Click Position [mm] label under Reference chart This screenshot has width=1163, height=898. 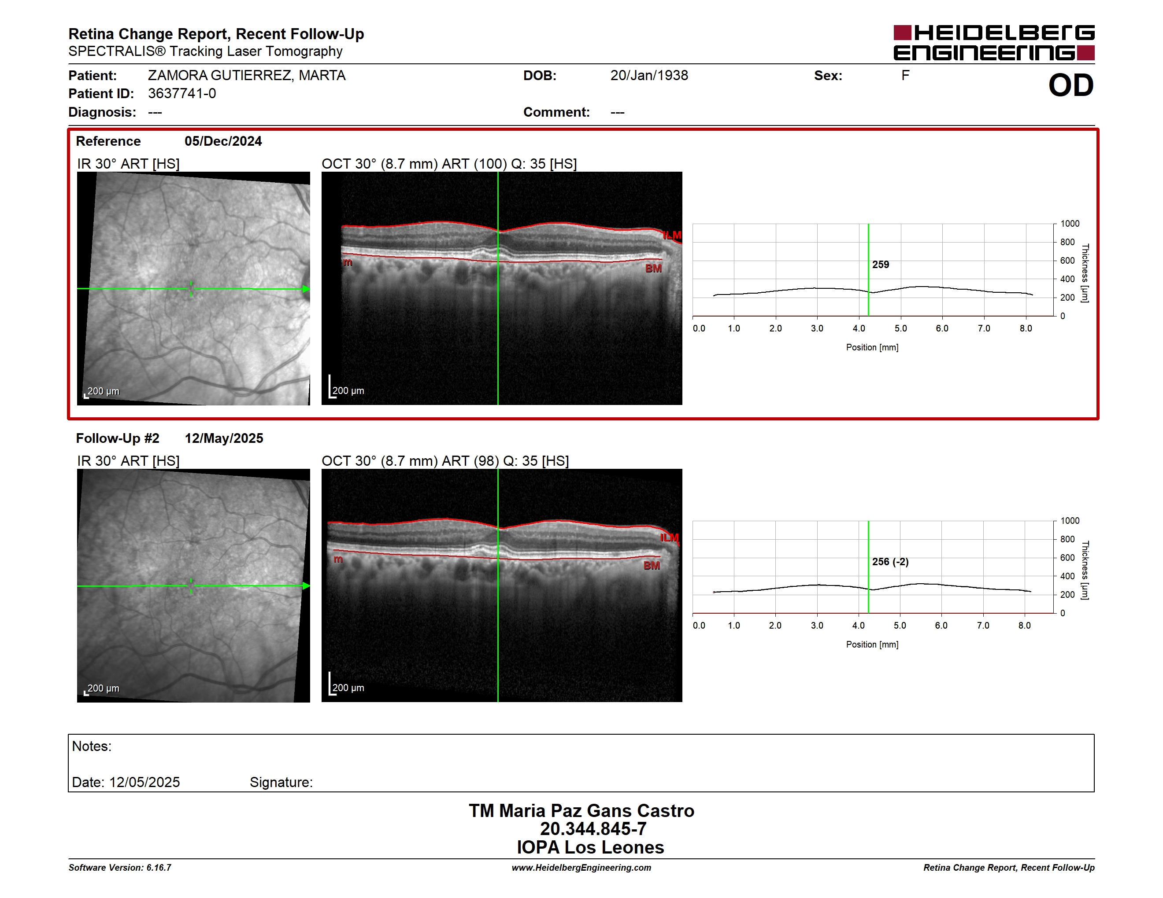coord(872,347)
